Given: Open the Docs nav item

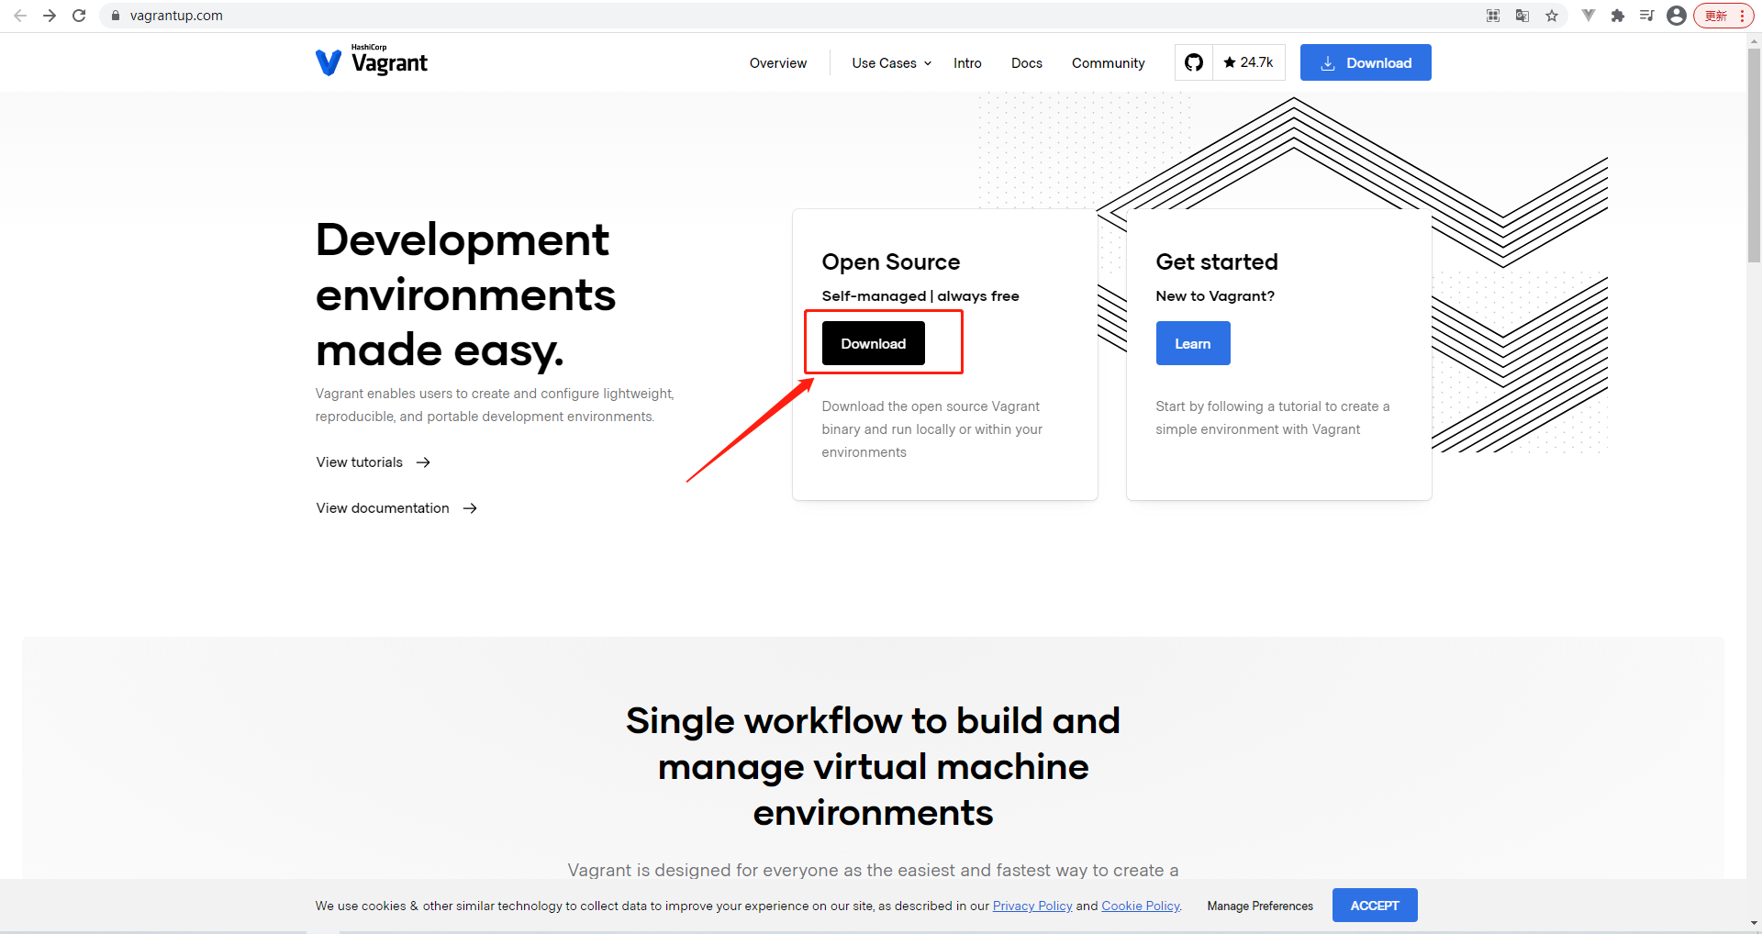Looking at the screenshot, I should (1027, 63).
